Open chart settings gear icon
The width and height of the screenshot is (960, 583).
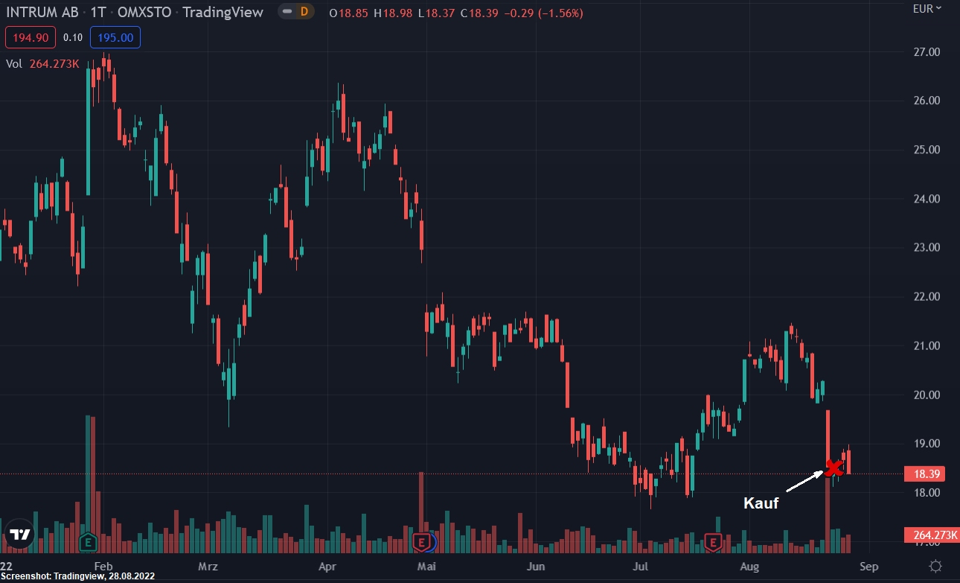click(x=935, y=566)
